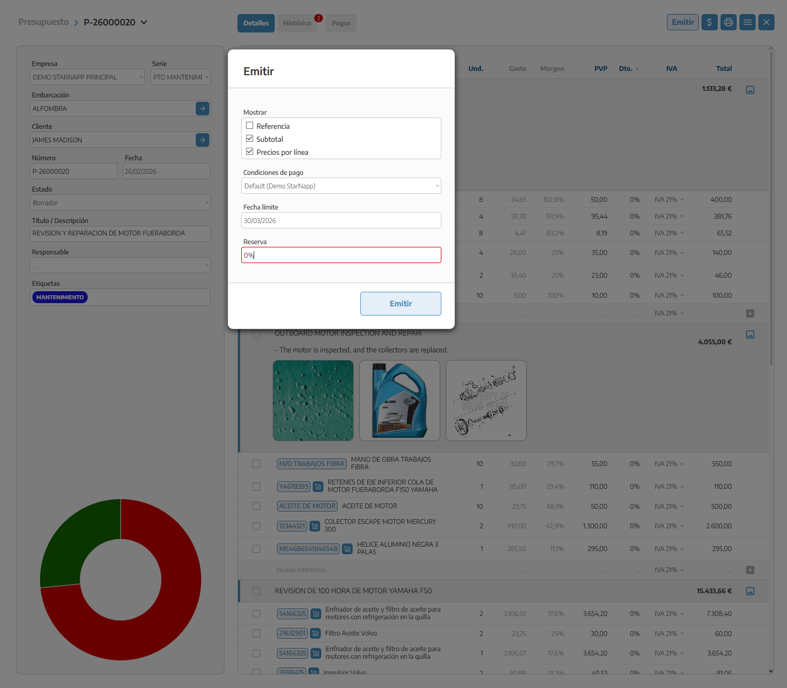Viewport: 787px width, 688px height.
Task: Click camera icon next to 21632901 reference
Action: (x=316, y=633)
